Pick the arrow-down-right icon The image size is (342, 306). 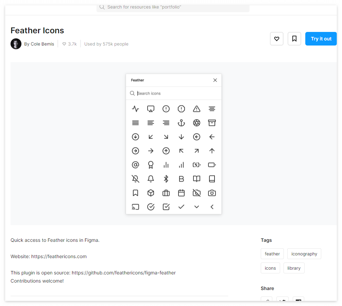click(166, 137)
